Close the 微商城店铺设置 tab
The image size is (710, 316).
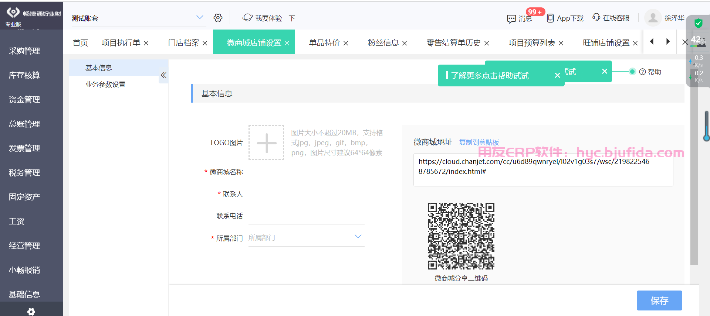pyautogui.click(x=287, y=43)
